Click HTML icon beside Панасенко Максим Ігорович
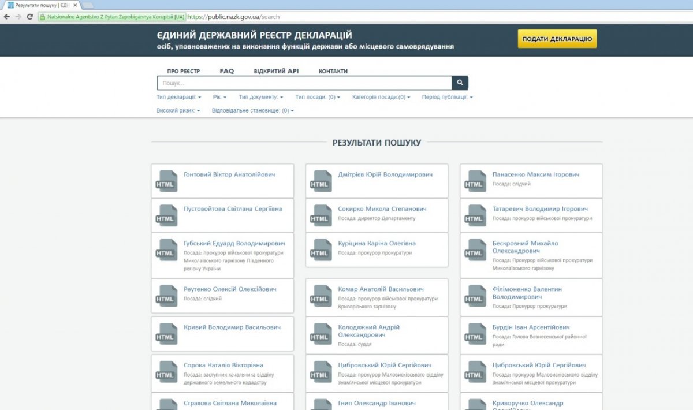Viewport: 693px width, 410px height. point(475,181)
